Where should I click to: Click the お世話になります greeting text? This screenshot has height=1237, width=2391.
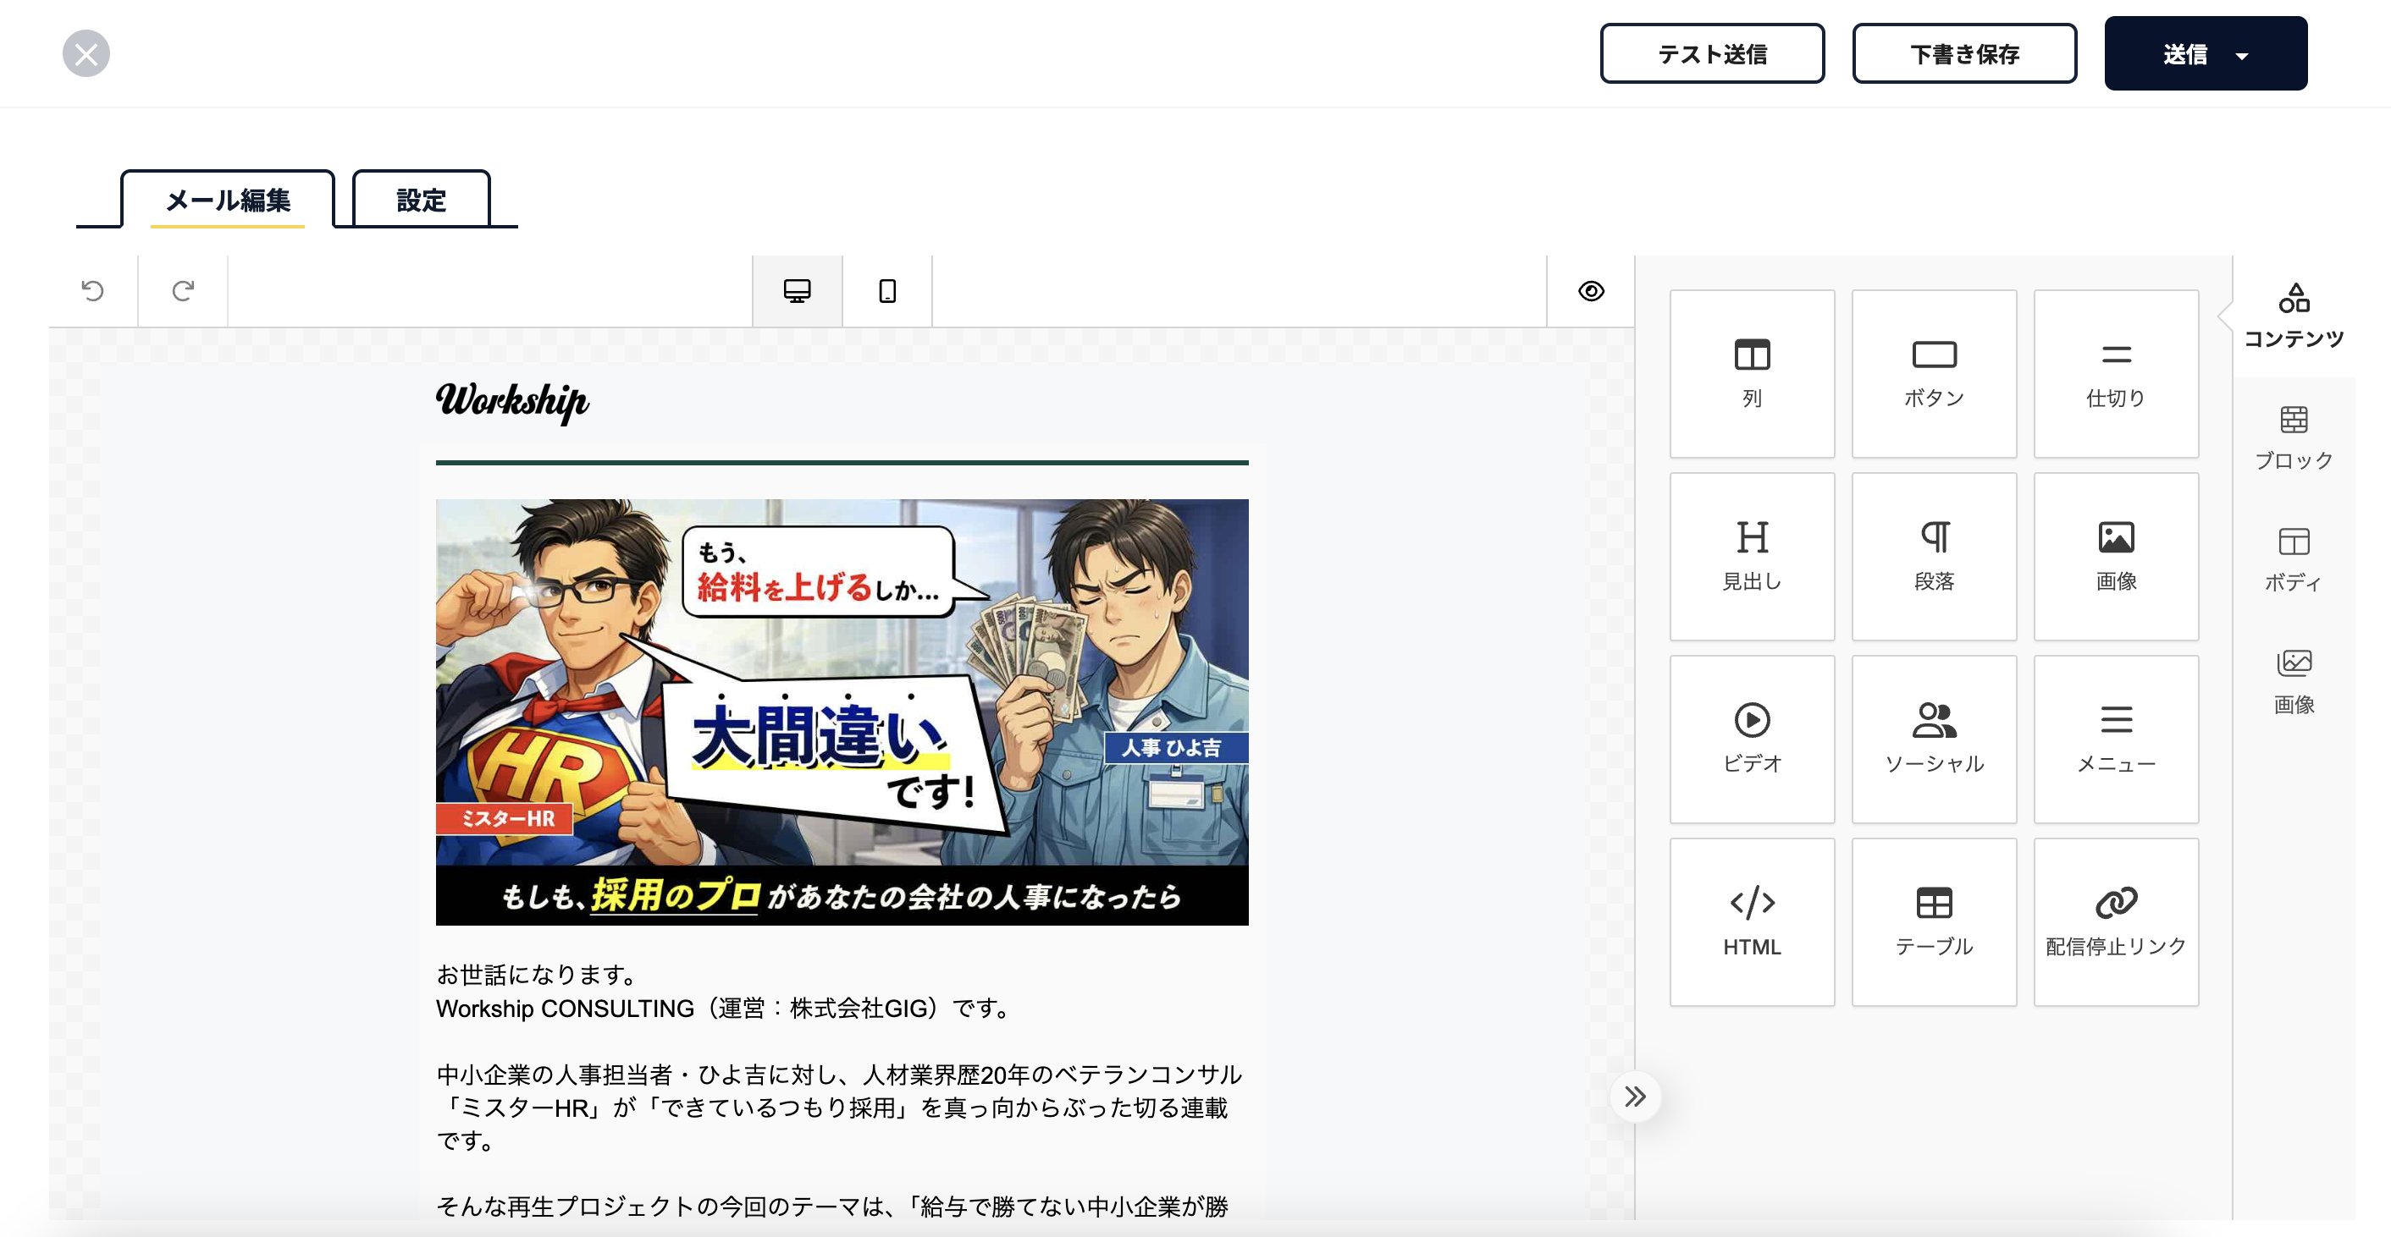click(538, 975)
